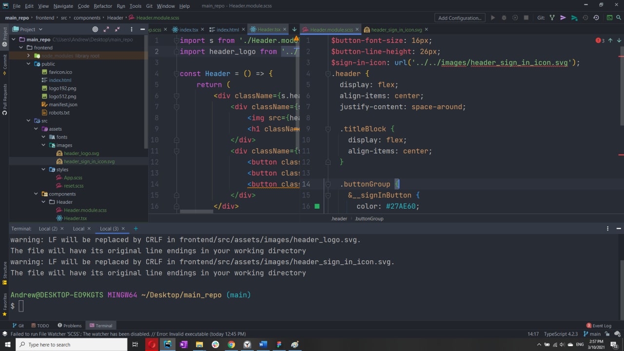624x351 pixels.
Task: Switch to the index.html editor tab
Action: tap(228, 30)
